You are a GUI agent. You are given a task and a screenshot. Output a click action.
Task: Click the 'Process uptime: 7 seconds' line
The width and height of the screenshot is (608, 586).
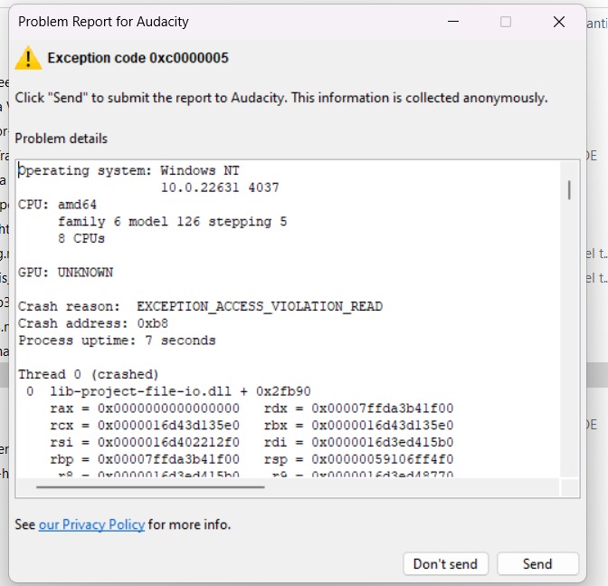[x=117, y=341]
